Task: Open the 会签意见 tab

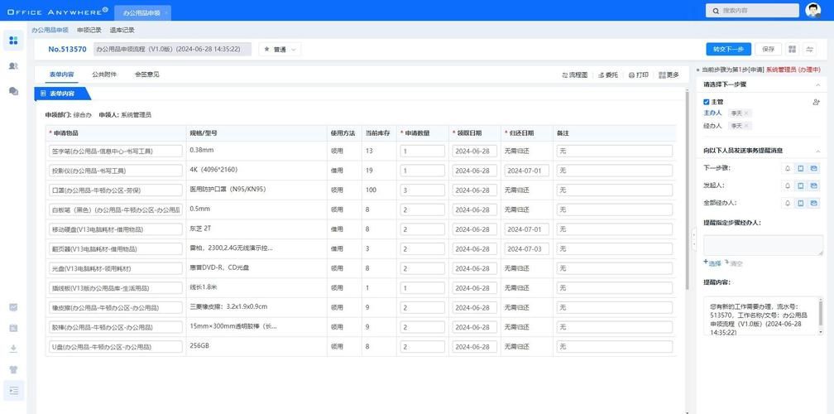Action: pos(146,75)
